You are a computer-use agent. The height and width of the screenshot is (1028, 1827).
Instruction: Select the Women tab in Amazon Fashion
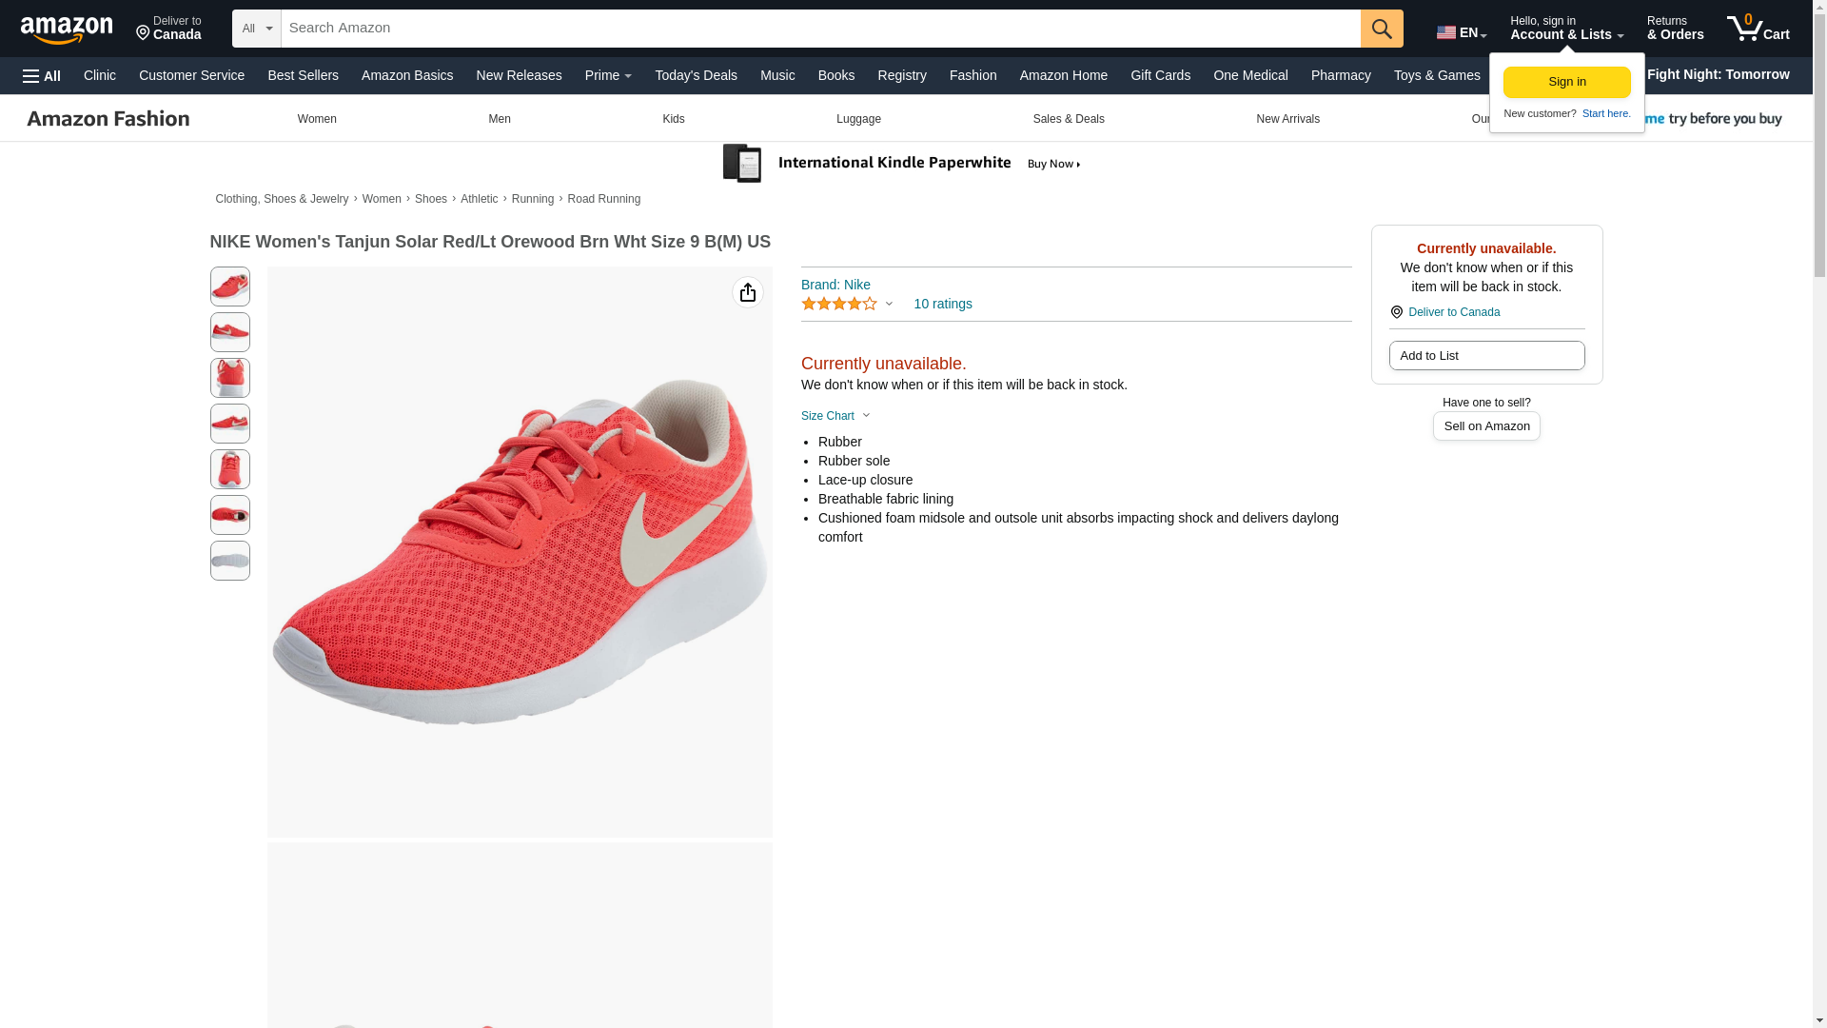(x=317, y=119)
